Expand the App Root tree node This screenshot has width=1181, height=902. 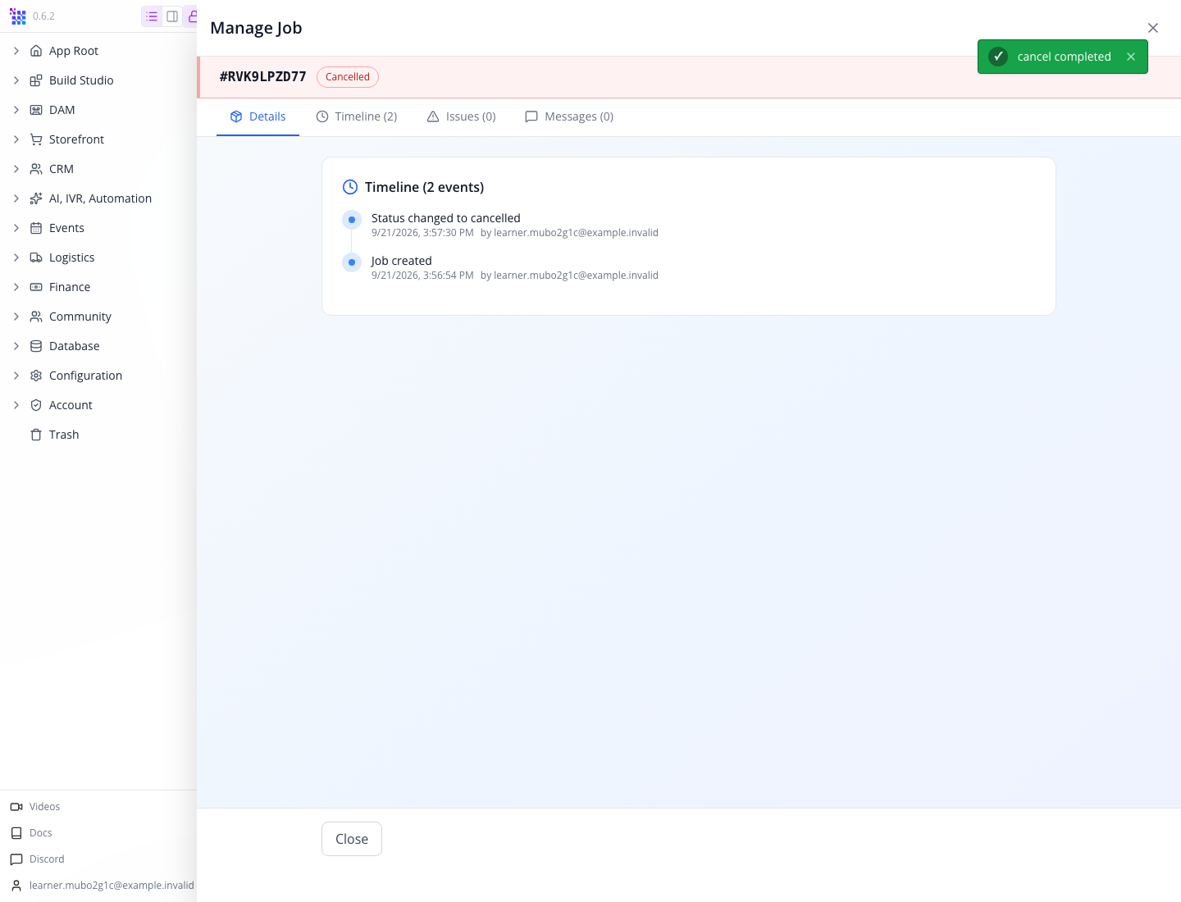(x=16, y=51)
